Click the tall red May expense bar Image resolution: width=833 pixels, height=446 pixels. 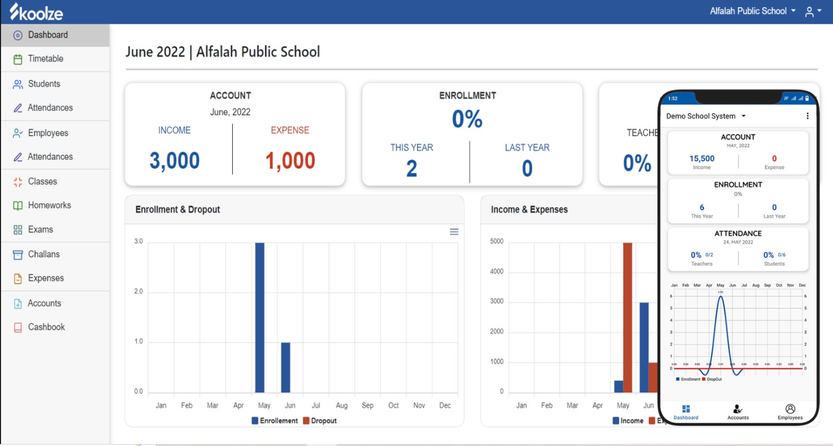pyautogui.click(x=627, y=317)
